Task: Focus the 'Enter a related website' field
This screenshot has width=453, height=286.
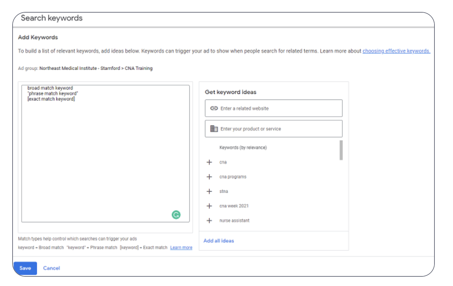Action: click(278, 108)
